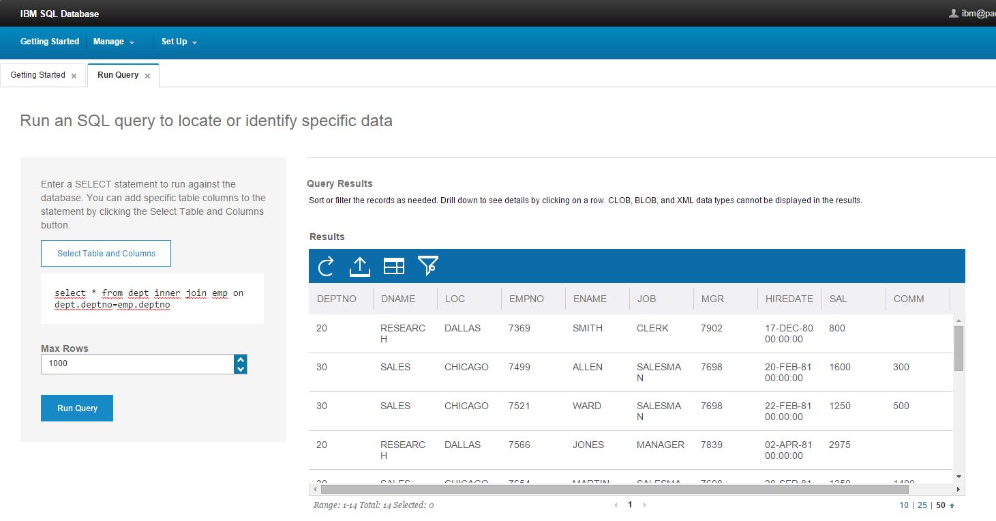Open the column layout table icon
Viewport: 996px width, 521px height.
pyautogui.click(x=394, y=266)
